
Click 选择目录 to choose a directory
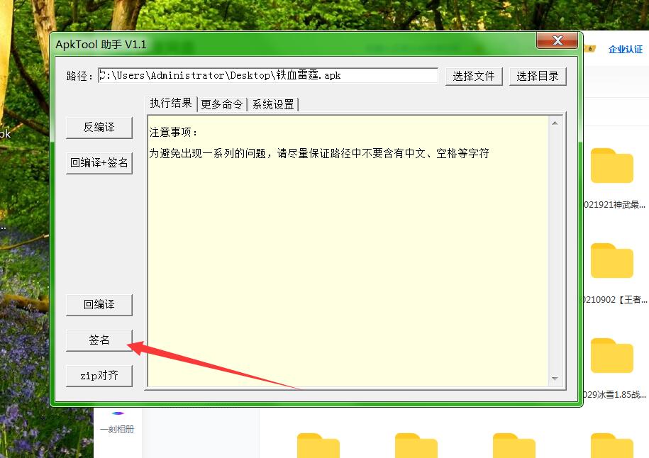538,77
